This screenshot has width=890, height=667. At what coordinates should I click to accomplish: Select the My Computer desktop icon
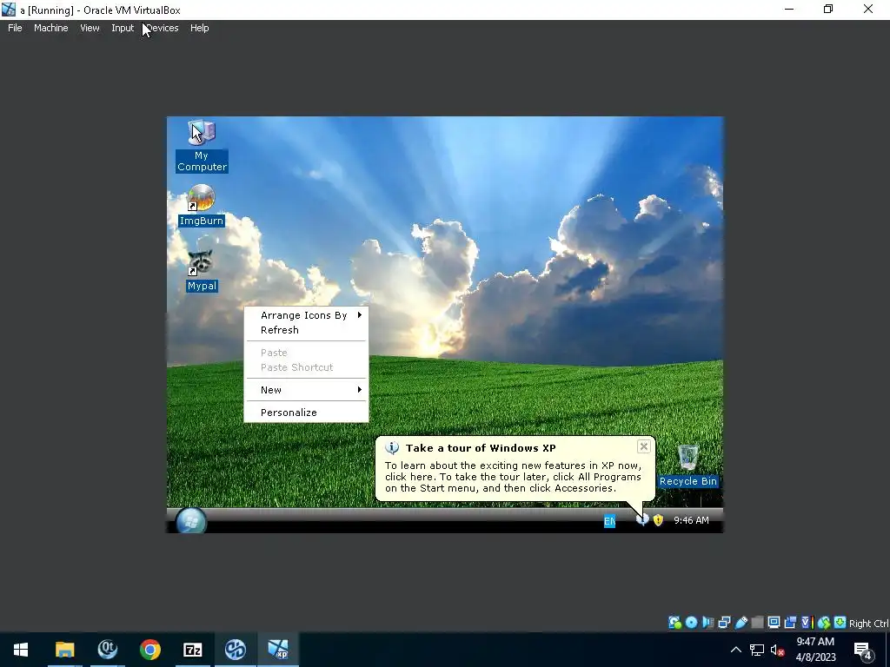pyautogui.click(x=202, y=146)
